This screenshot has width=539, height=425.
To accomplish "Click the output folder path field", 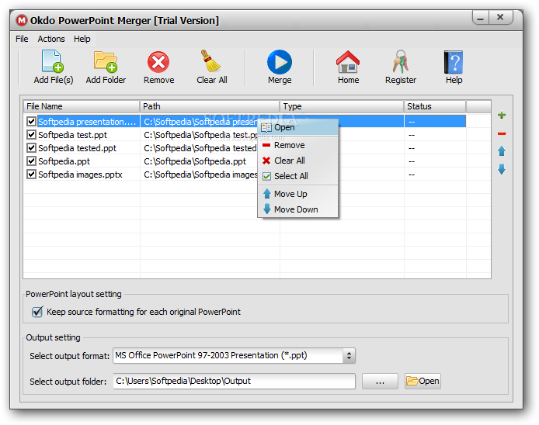I will [x=234, y=382].
